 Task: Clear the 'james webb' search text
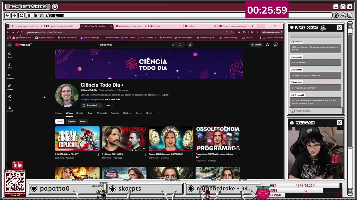[173, 45]
